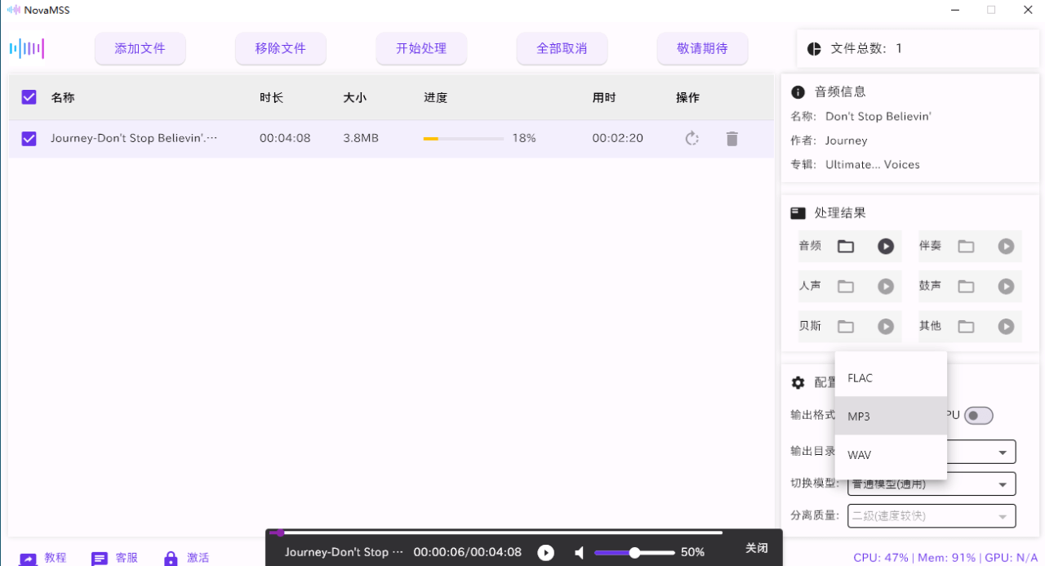Screen dimensions: 1045x566
Task: Click the 00:02:20 elapsed time cell
Action: coord(618,138)
